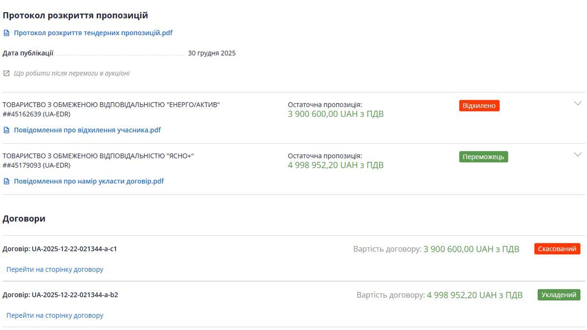Click external-link icon next to auction victory help
Viewport: 587px width, 330px height.
point(6,73)
